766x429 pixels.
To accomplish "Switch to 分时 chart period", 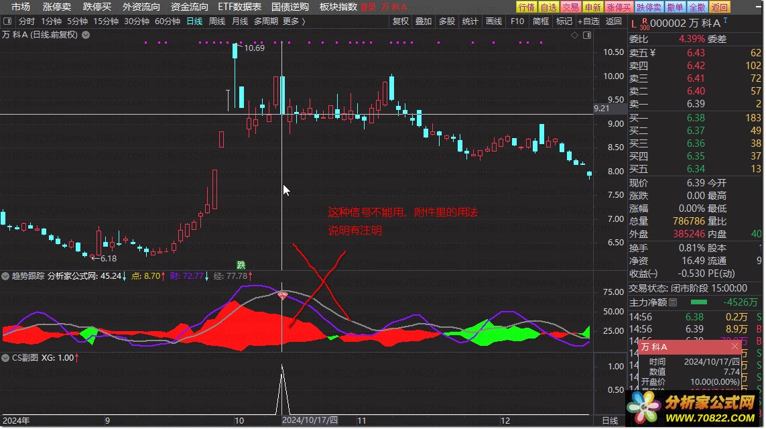I will pyautogui.click(x=27, y=21).
